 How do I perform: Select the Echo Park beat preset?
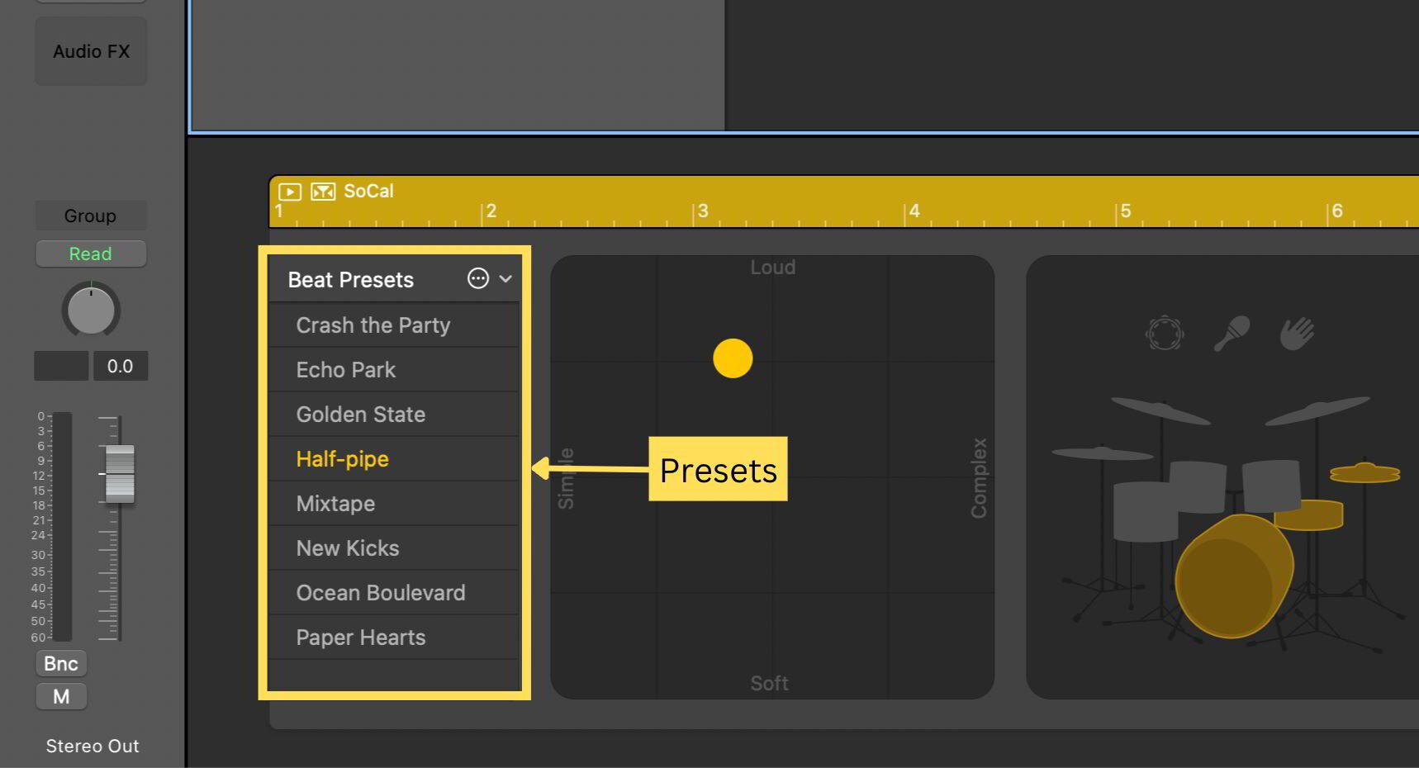pyautogui.click(x=346, y=369)
